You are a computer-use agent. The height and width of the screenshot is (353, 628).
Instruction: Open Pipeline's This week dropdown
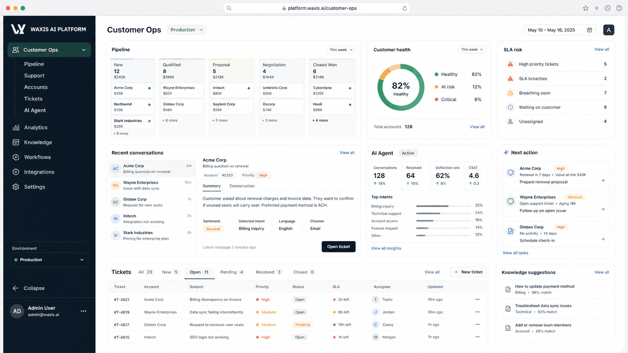click(341, 50)
